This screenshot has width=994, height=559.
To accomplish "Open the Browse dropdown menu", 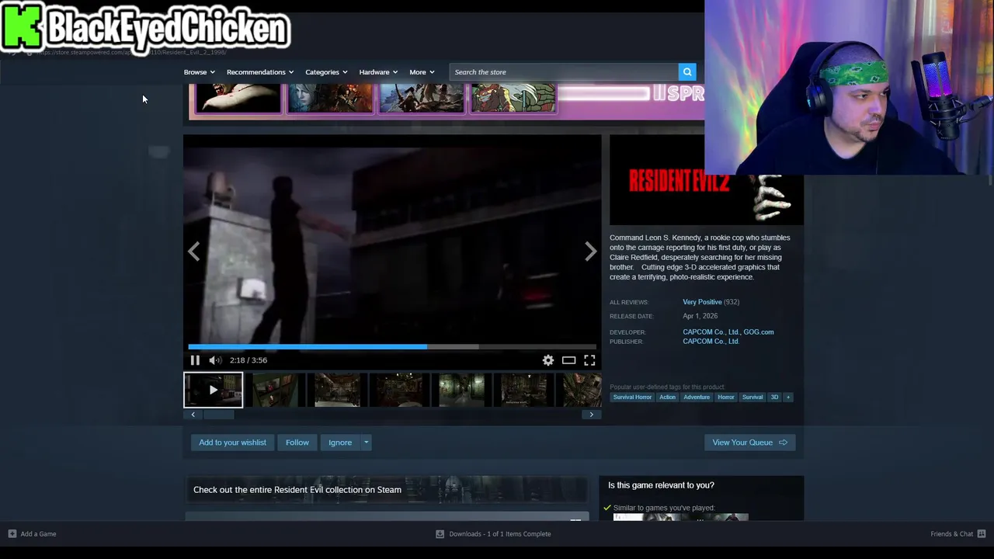I will [200, 72].
